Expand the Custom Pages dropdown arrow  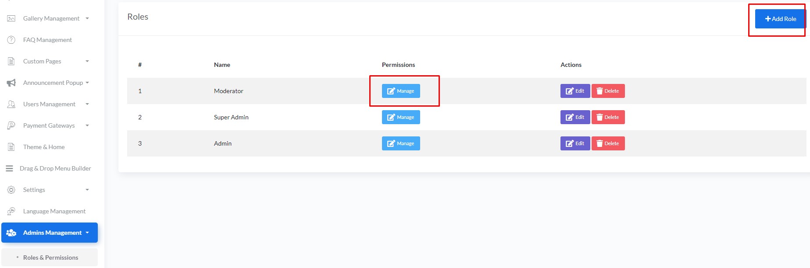pyautogui.click(x=87, y=61)
